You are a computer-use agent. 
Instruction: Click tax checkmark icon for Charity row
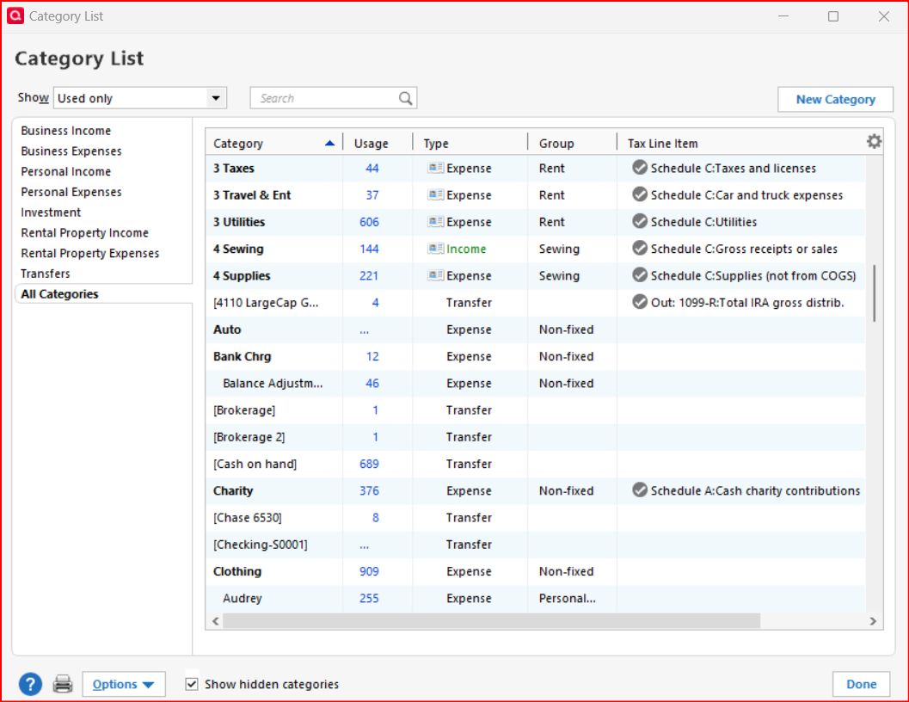(639, 490)
